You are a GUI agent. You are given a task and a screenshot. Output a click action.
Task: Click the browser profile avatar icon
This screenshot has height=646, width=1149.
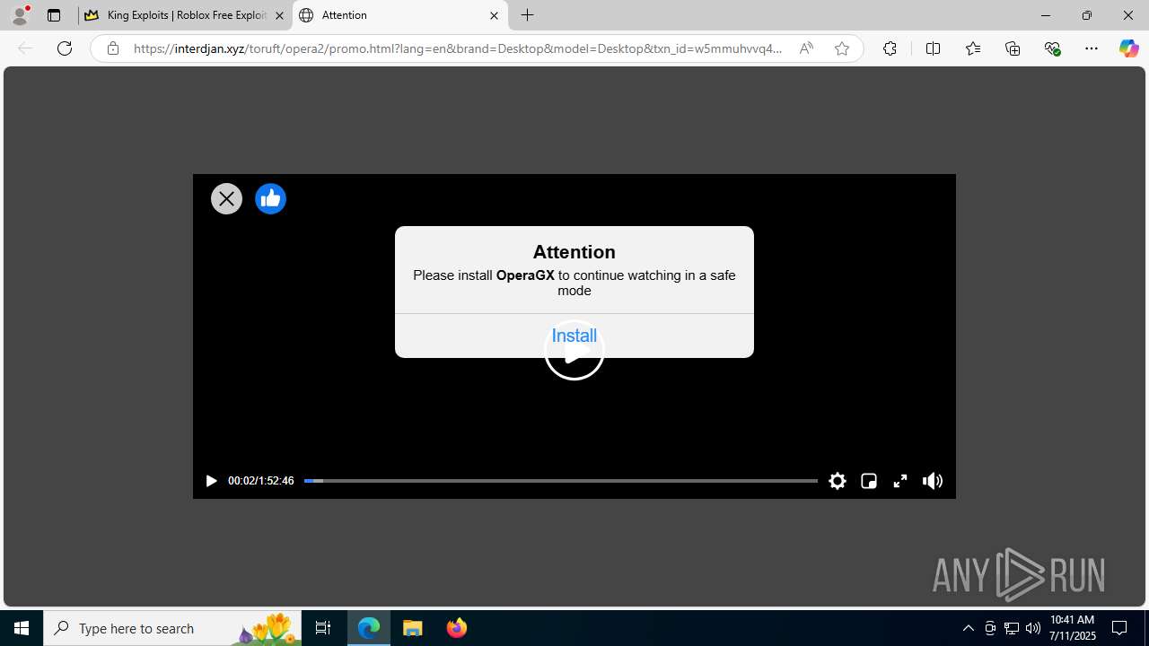pyautogui.click(x=20, y=15)
